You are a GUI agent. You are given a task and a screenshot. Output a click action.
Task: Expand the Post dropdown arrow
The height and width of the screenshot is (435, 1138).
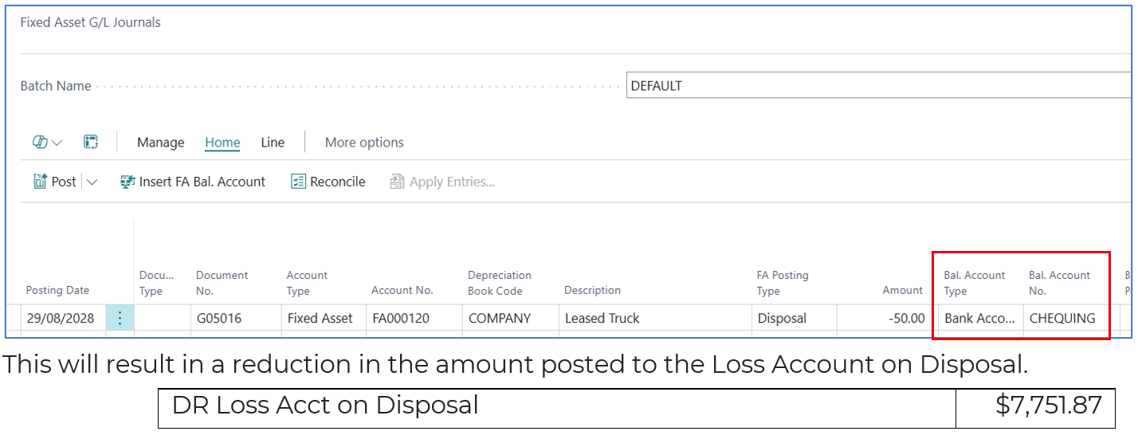pos(92,182)
